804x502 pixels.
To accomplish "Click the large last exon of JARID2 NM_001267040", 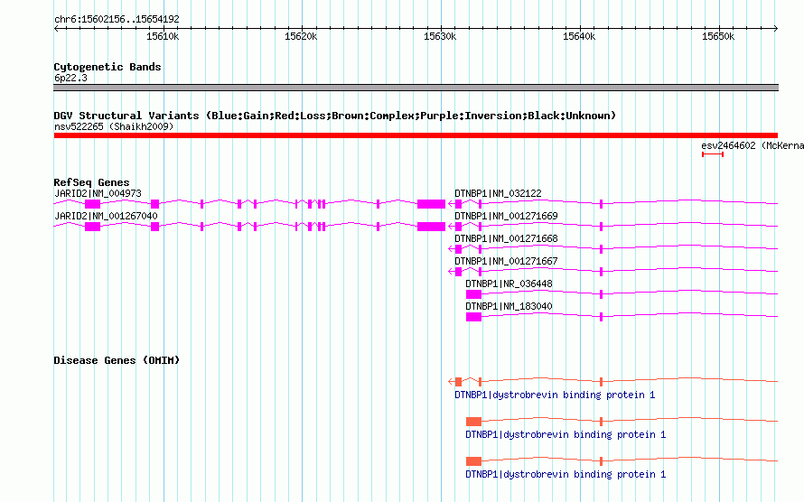I will click(x=431, y=227).
